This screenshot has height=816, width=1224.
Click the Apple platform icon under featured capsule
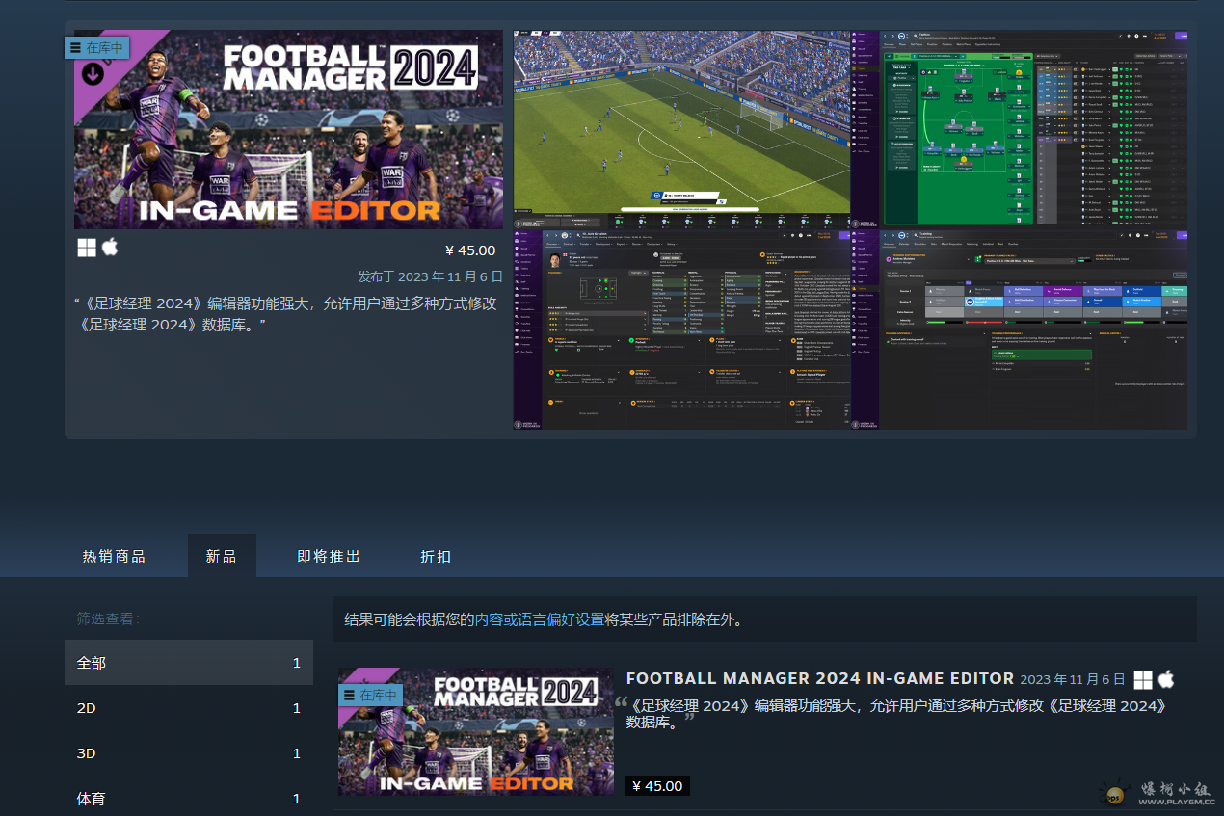[x=110, y=248]
